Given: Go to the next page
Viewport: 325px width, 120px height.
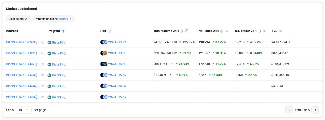Looking at the screenshot, I should coord(315,110).
